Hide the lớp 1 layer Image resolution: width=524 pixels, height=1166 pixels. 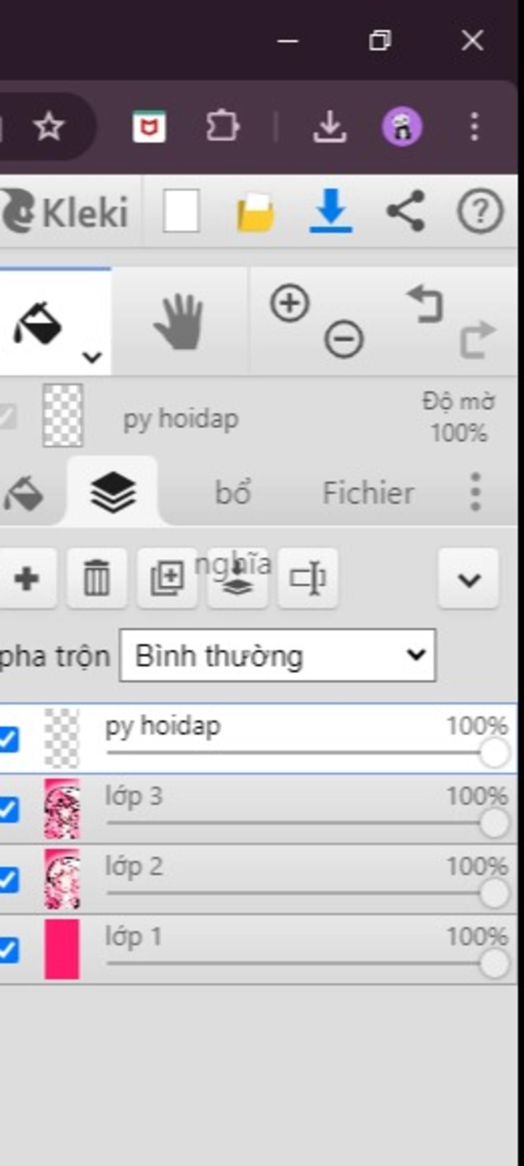point(9,950)
